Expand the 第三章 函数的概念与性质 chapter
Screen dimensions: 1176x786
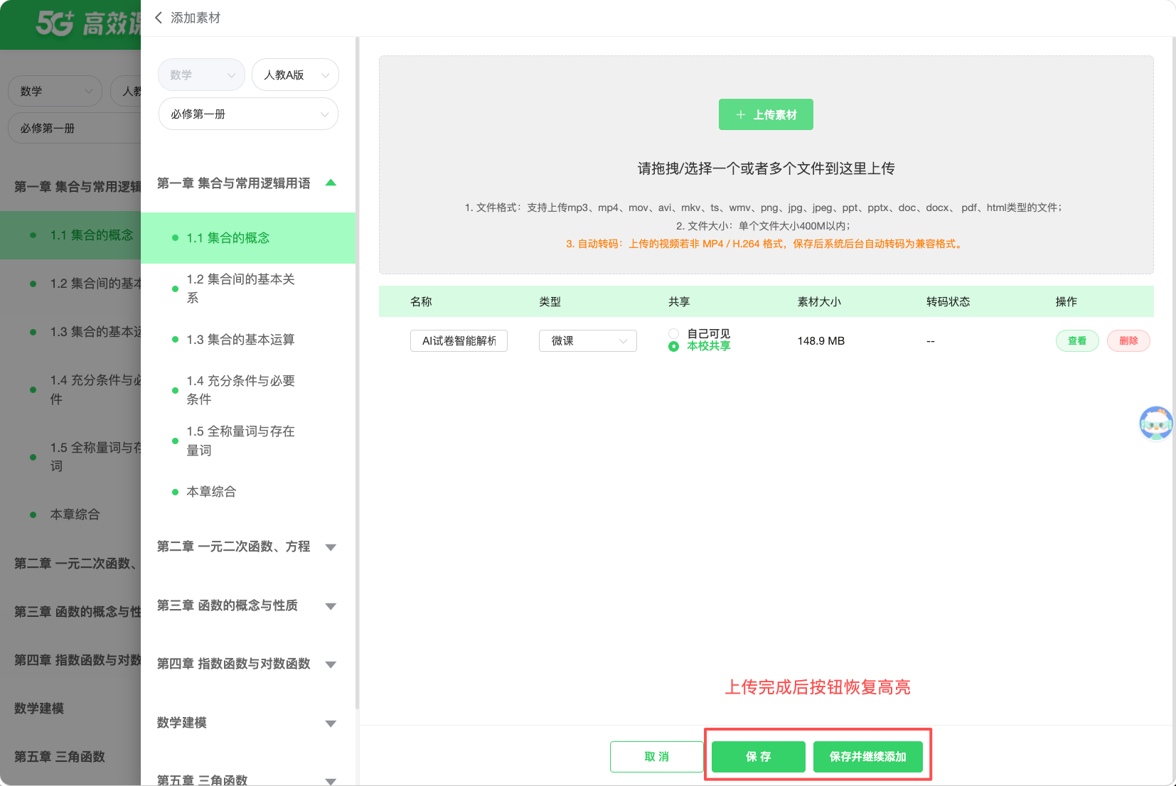[x=331, y=606]
